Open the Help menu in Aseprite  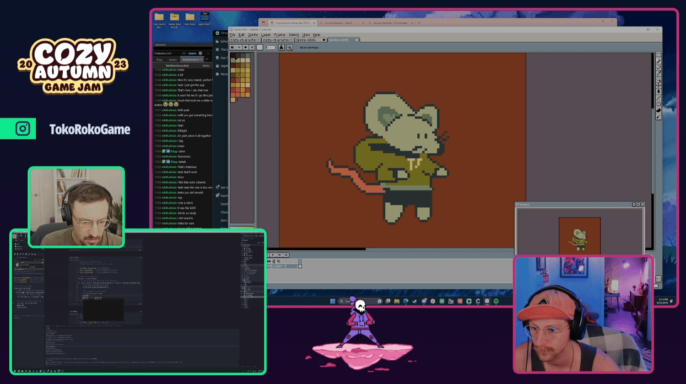point(316,35)
